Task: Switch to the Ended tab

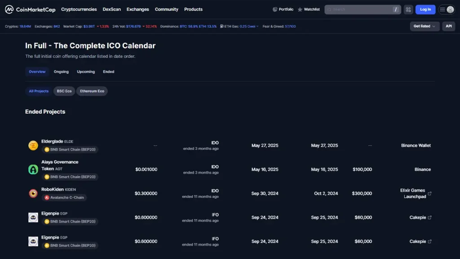Action: point(109,71)
